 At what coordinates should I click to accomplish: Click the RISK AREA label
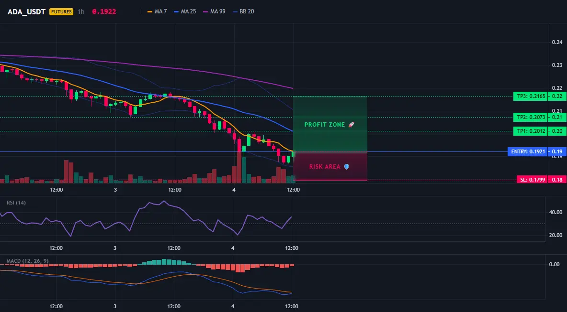point(325,167)
